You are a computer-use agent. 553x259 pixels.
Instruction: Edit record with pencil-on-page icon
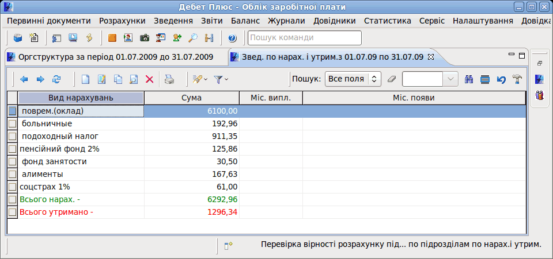coord(101,79)
